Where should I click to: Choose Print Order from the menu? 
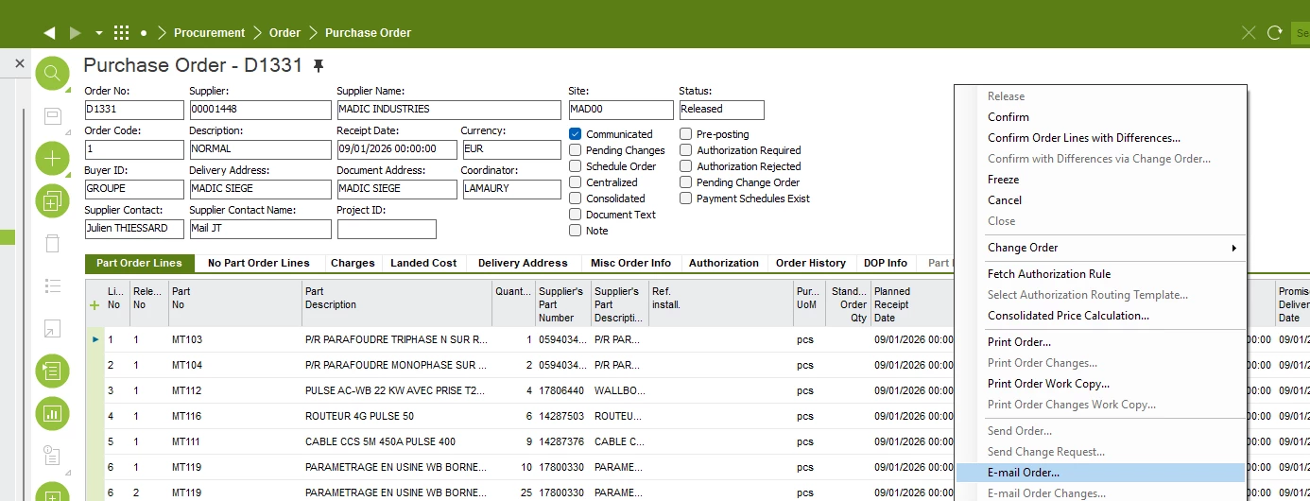point(1019,342)
